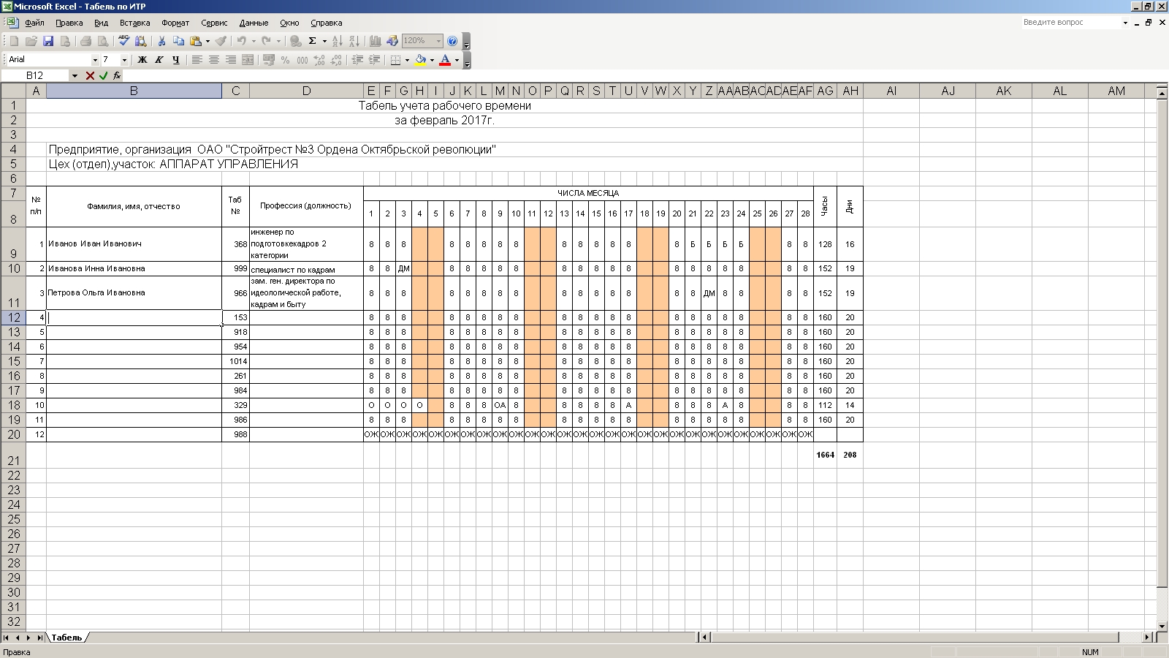The width and height of the screenshot is (1169, 658).
Task: Activate the Format Painter brush
Action: pos(221,41)
